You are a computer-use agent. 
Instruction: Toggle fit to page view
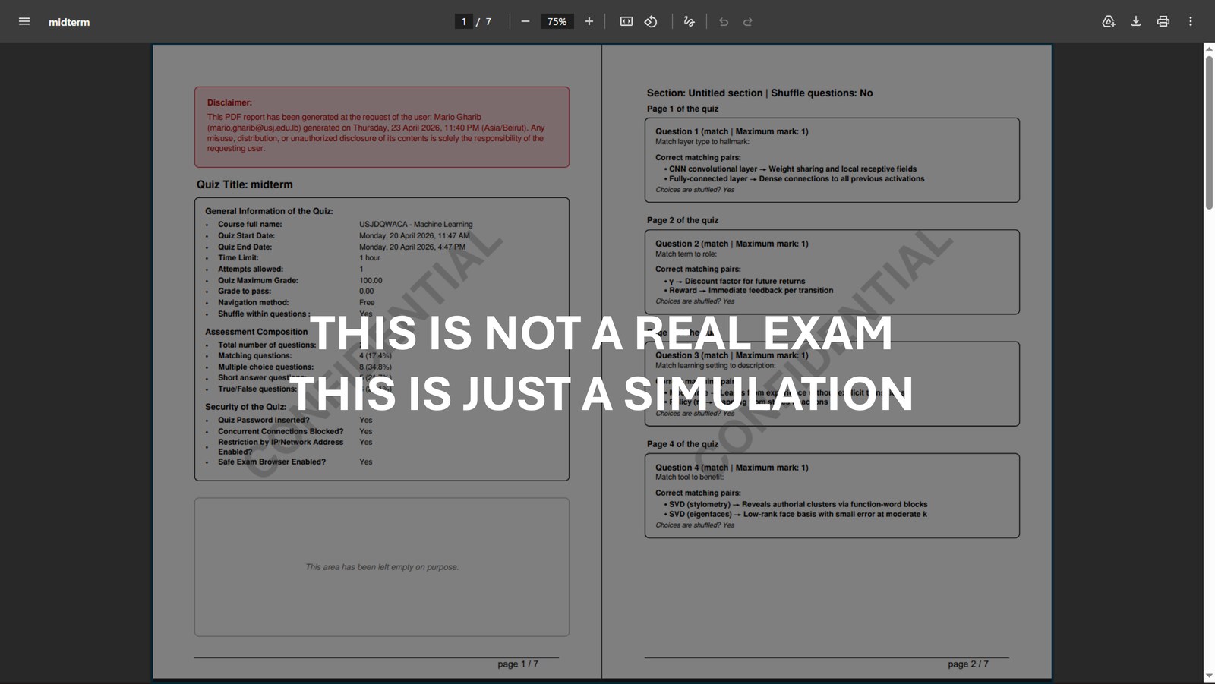click(x=626, y=21)
